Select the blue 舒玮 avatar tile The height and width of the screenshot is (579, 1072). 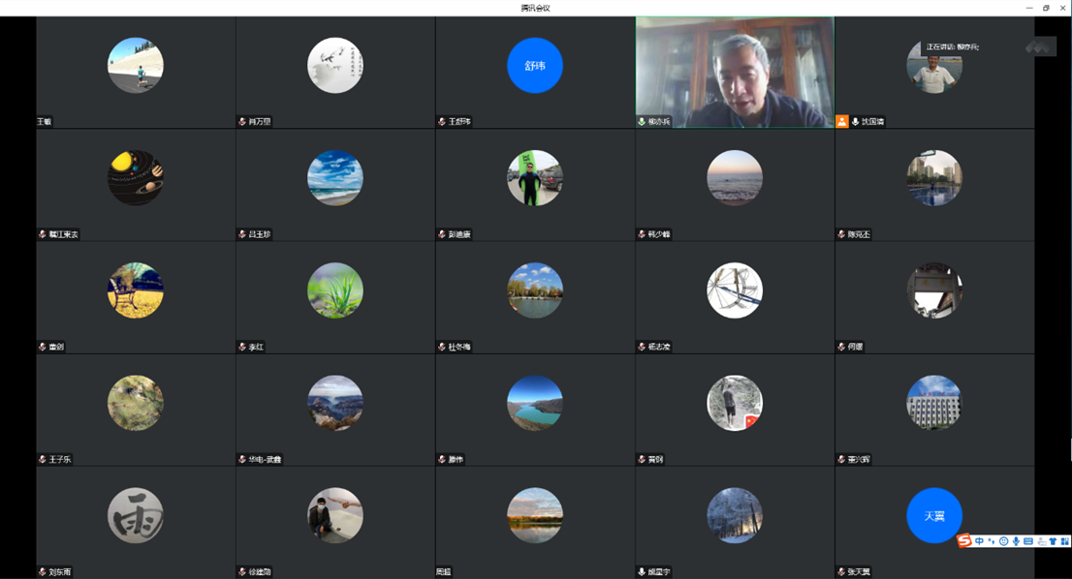(535, 66)
